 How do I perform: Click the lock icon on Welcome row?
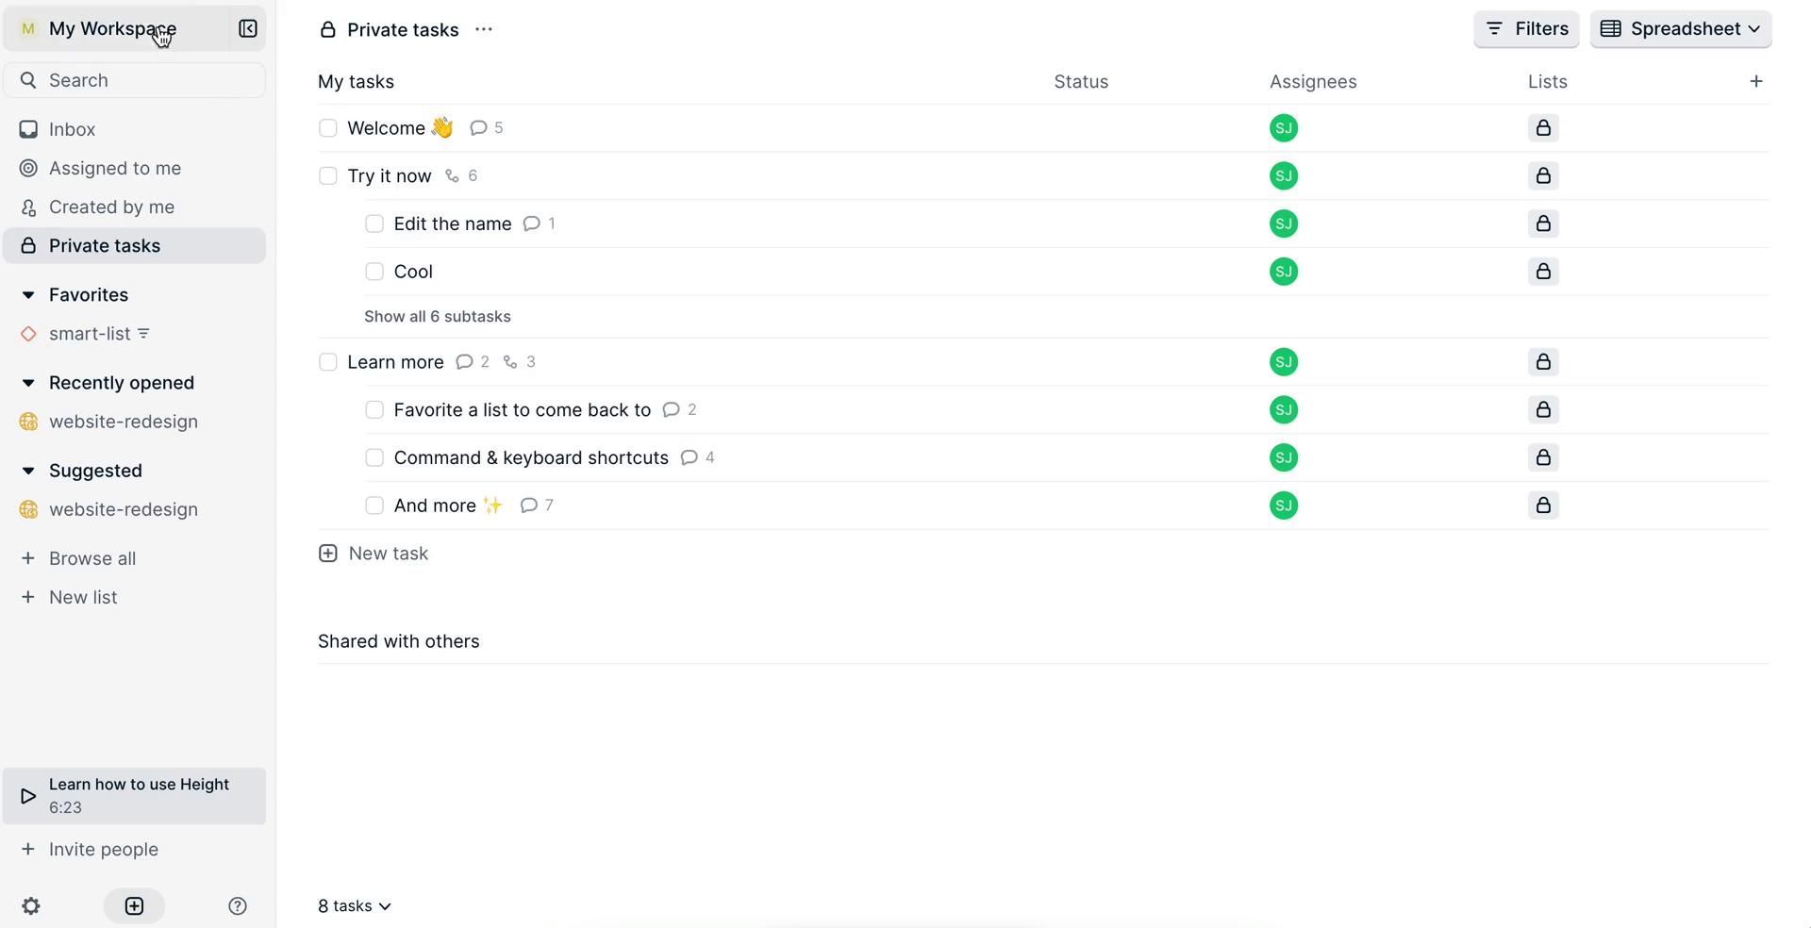[1543, 128]
